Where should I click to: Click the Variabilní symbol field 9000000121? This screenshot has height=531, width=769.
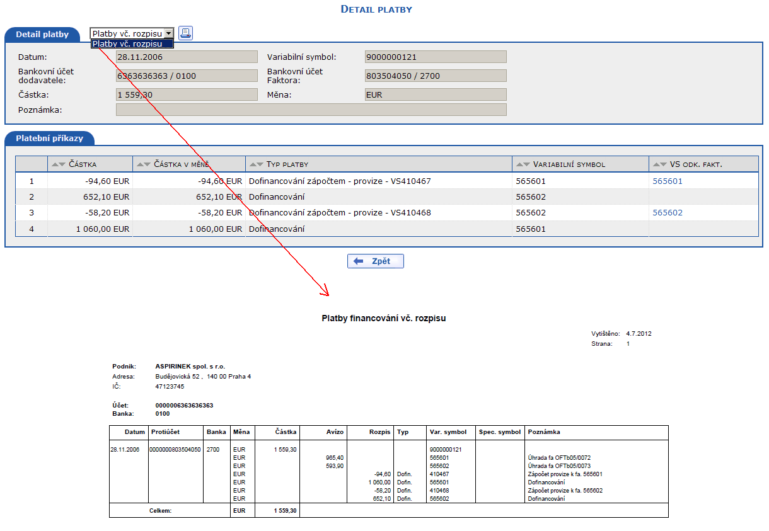point(436,57)
